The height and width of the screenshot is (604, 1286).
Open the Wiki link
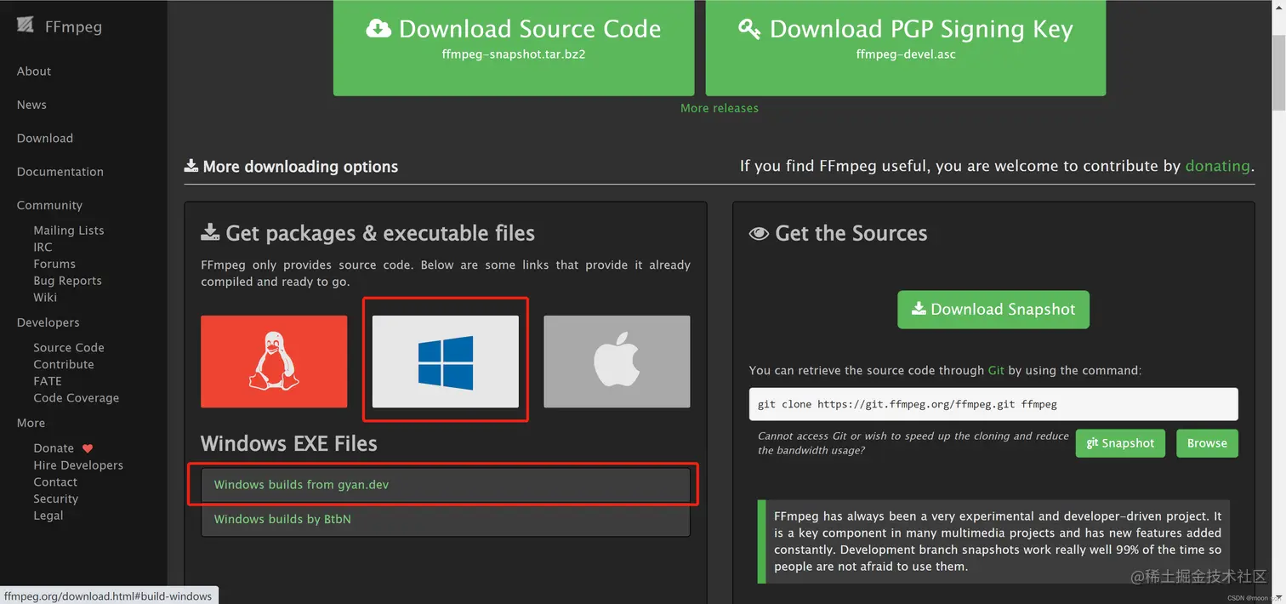pos(45,297)
